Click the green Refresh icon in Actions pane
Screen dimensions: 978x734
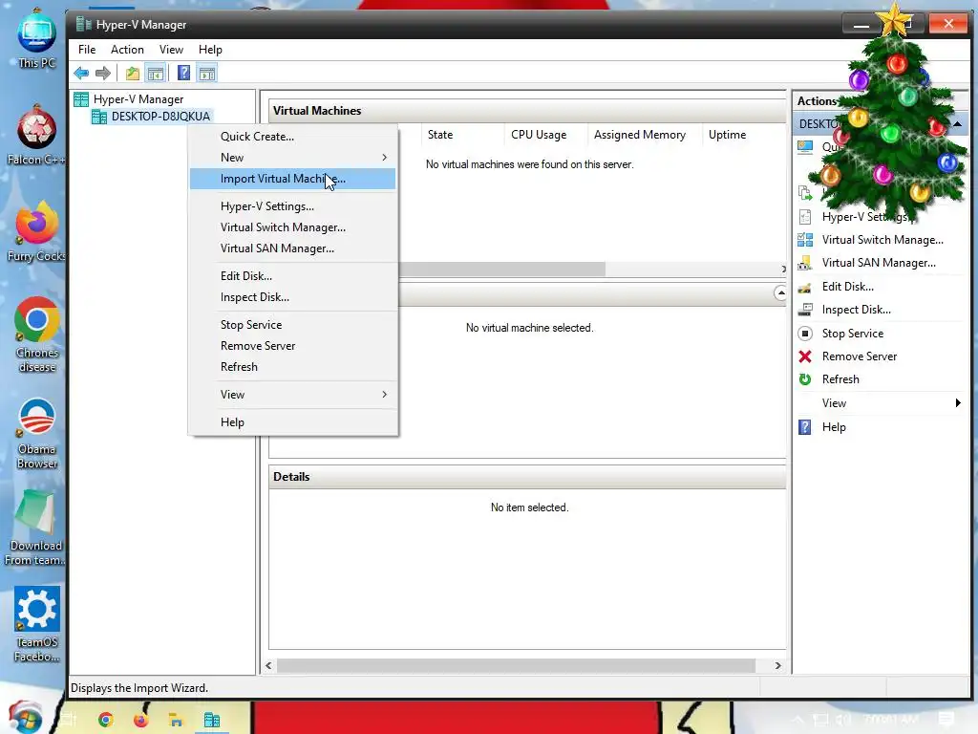(x=805, y=379)
